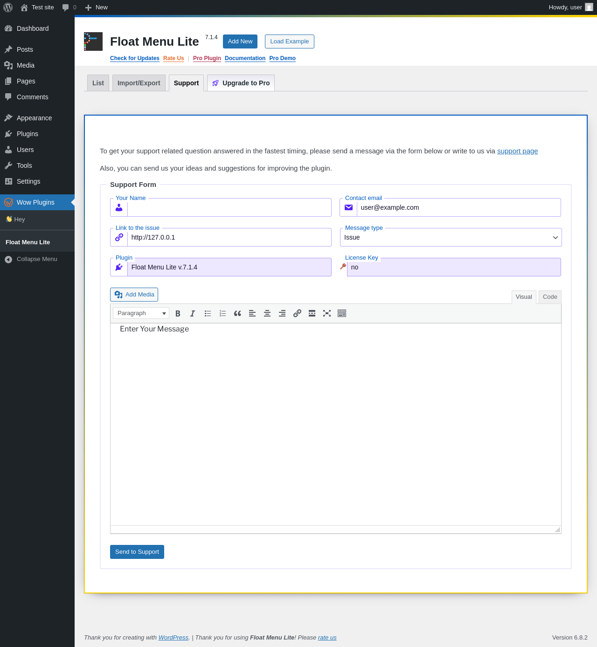This screenshot has height=647, width=597.
Task: Align text right
Action: click(x=282, y=313)
